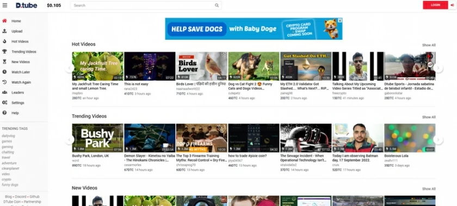Open Demon Slayer video thumbnail

(150, 138)
